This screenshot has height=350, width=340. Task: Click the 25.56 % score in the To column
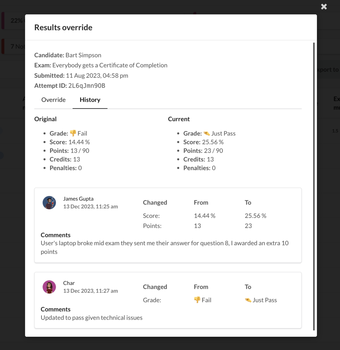tap(255, 216)
